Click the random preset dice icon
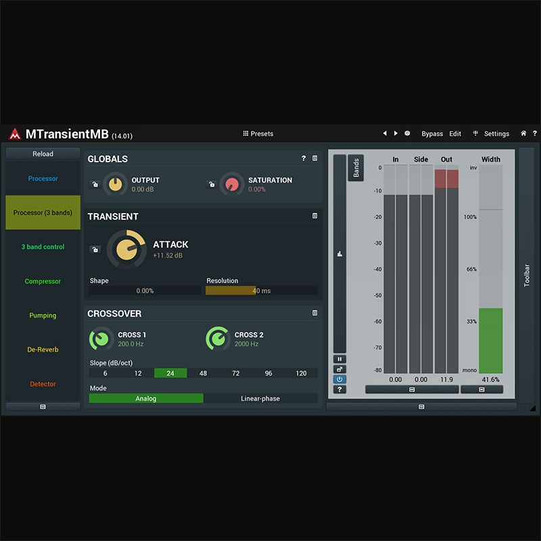The image size is (541, 541). tap(407, 133)
